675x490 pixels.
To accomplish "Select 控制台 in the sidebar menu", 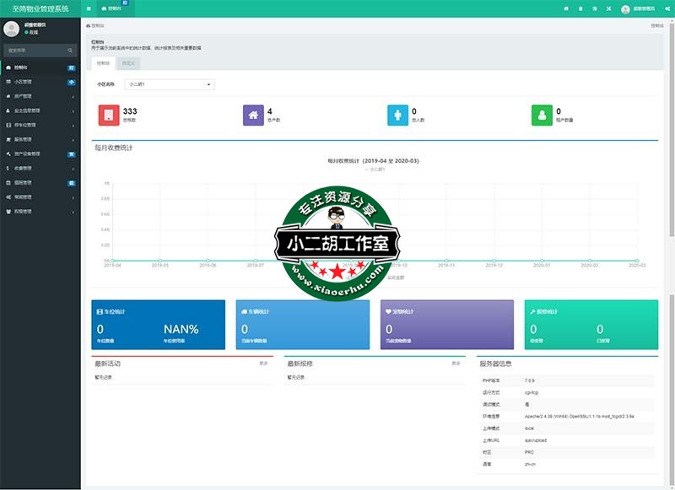I will pos(40,67).
